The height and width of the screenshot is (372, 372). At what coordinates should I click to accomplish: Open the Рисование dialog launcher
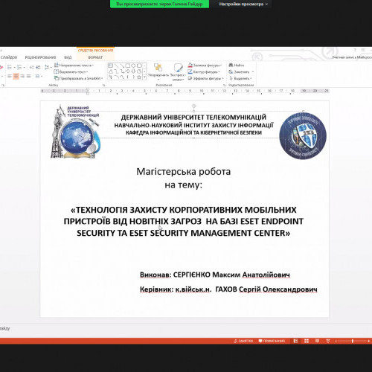coord(224,85)
